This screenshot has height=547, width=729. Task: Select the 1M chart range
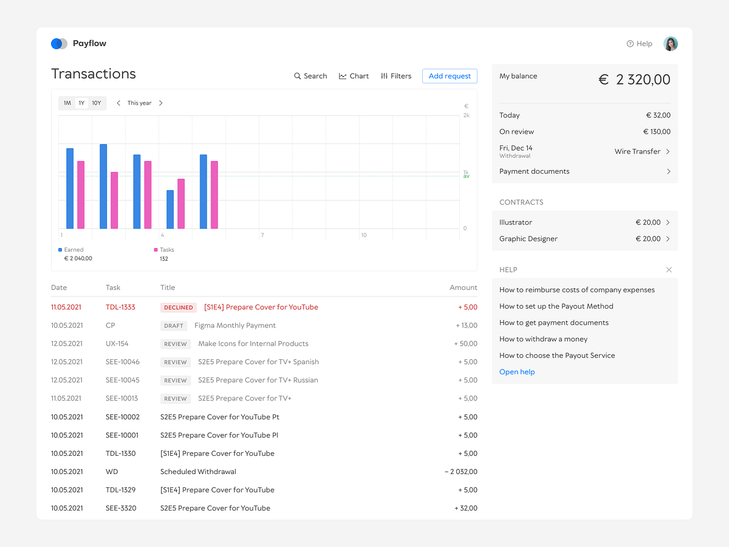[x=67, y=103]
